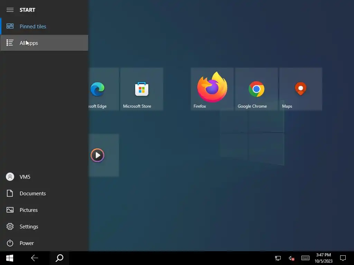Open the network status tray icon
354x265 pixels.
point(278,258)
